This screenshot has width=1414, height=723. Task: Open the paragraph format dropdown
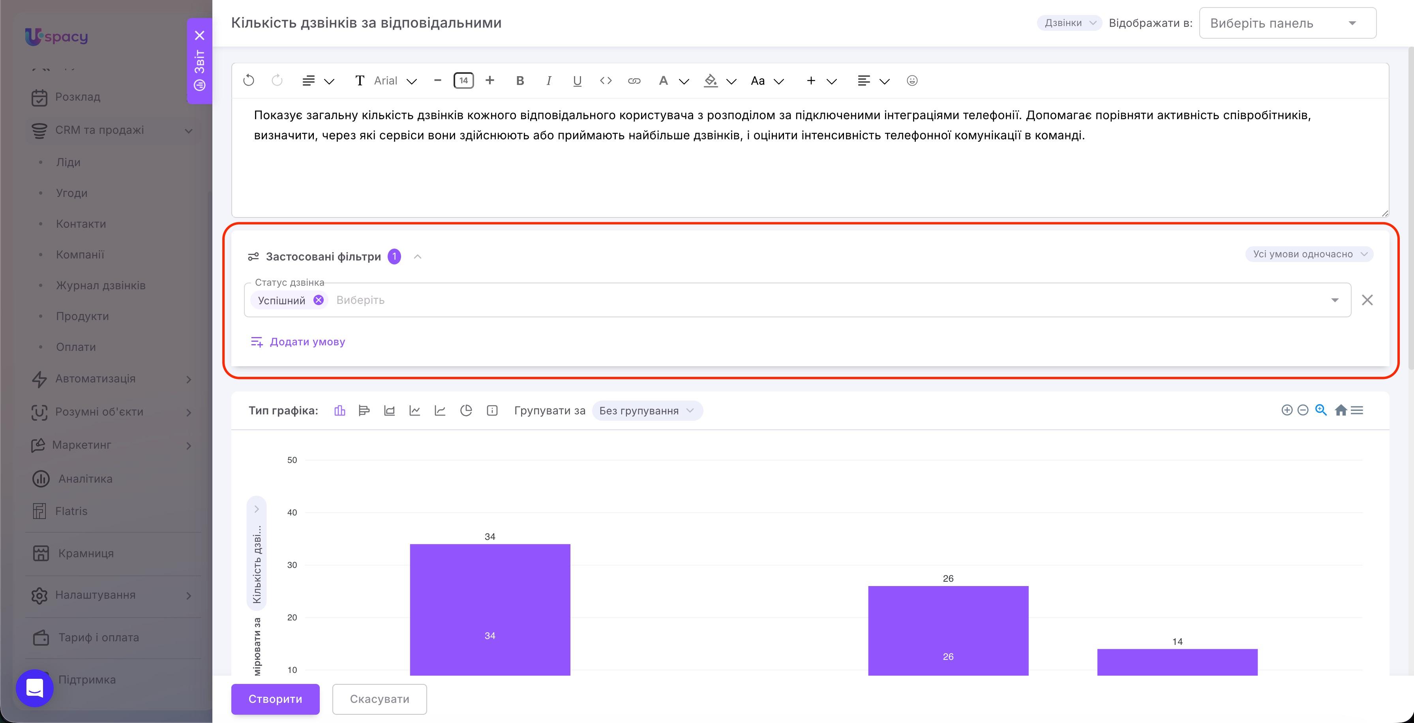[x=319, y=81]
